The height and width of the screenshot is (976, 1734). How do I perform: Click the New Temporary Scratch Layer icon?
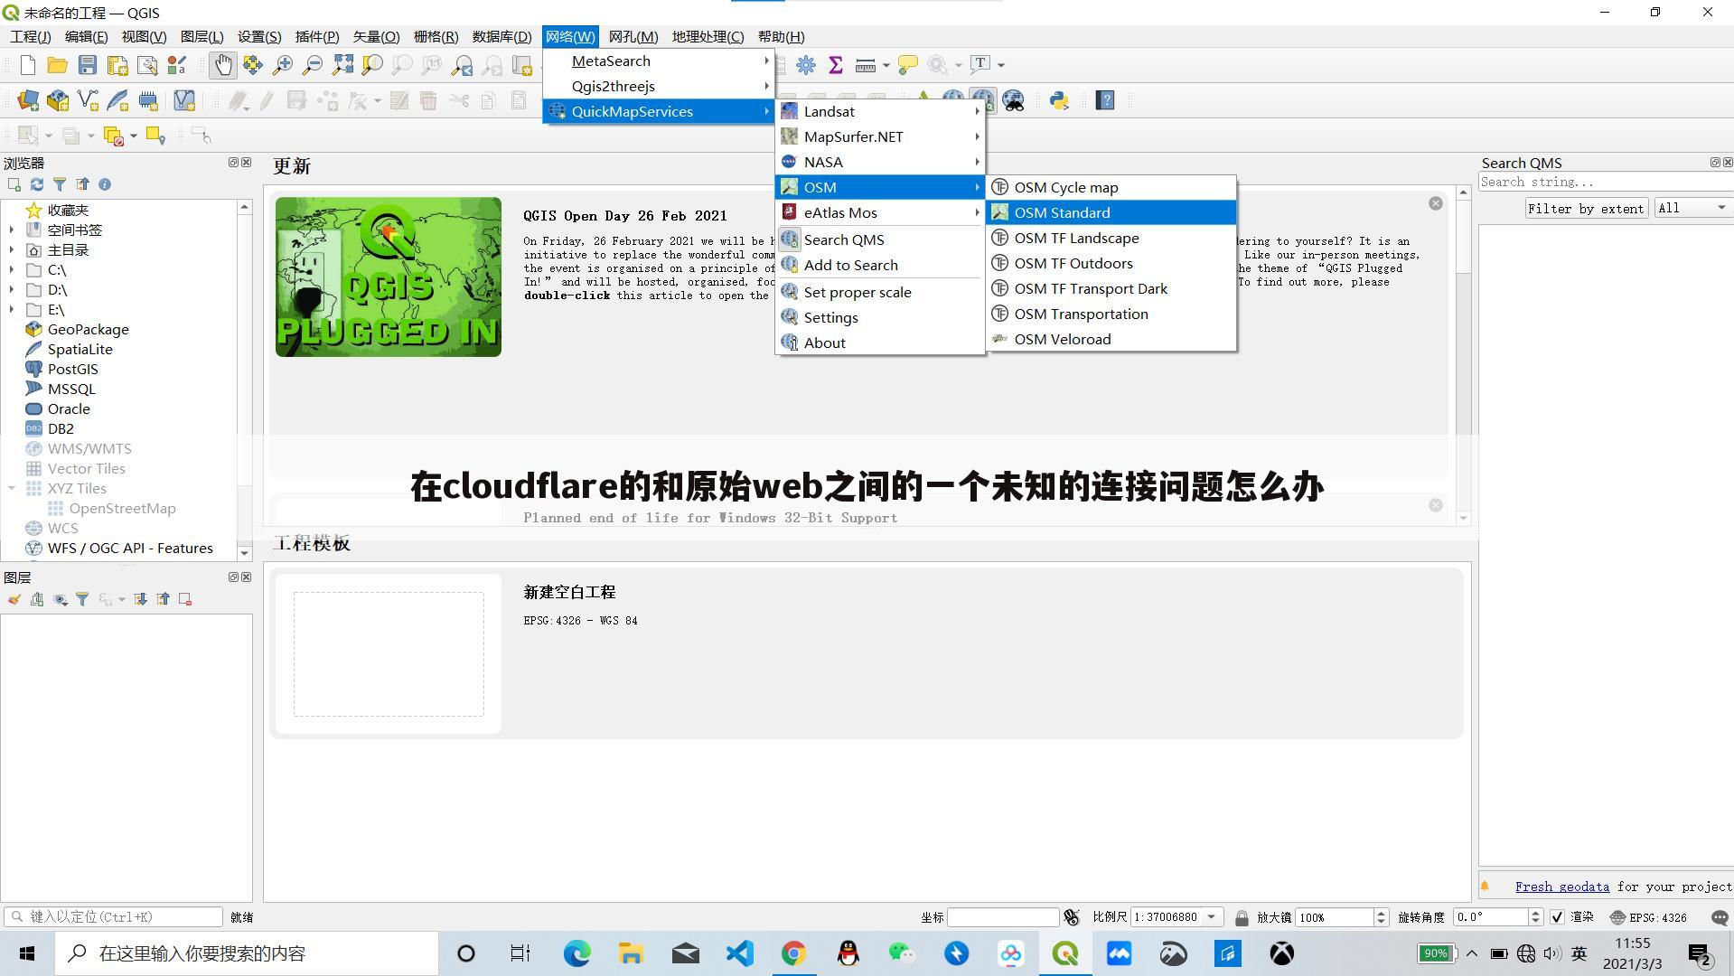pyautogui.click(x=147, y=100)
